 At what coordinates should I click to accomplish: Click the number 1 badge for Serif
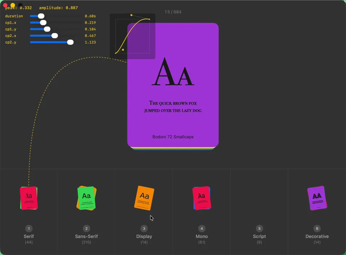[29, 228]
